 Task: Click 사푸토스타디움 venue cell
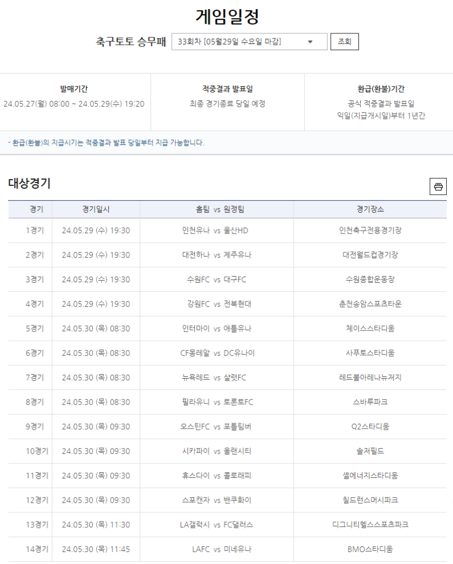pyautogui.click(x=370, y=353)
